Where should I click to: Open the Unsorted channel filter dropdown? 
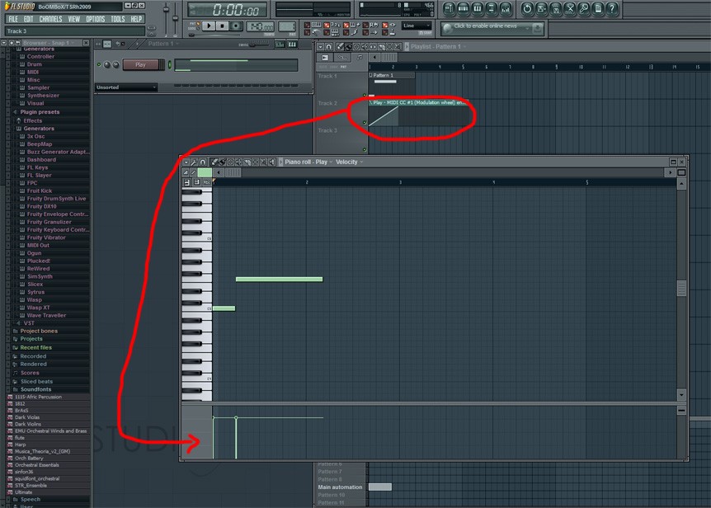(126, 87)
